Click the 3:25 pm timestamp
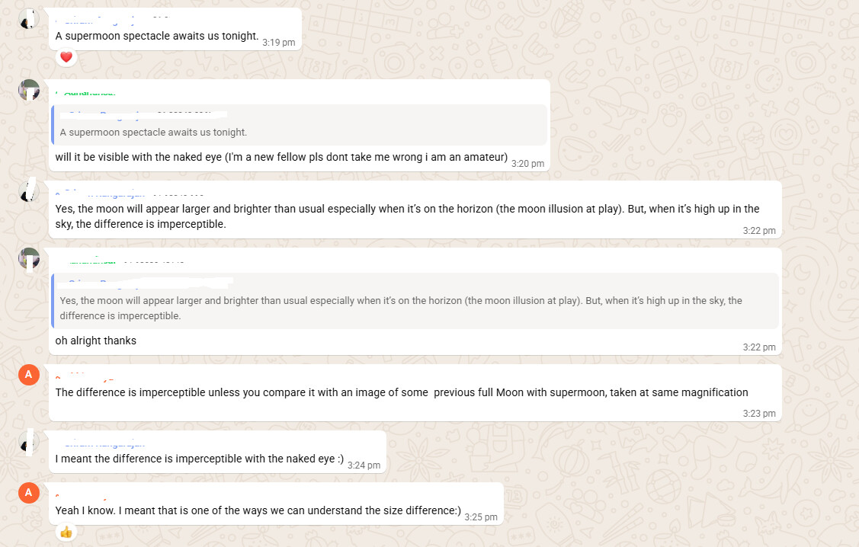 click(481, 517)
